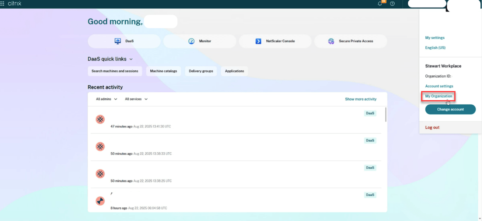Click the 8 hours ago timestamp
The height and width of the screenshot is (221, 482).
119,208
